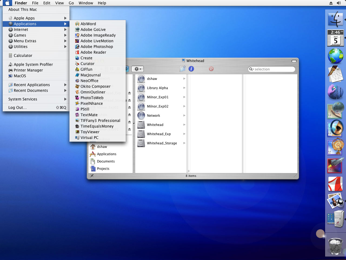This screenshot has width=346, height=260.
Task: Open Calculator from Apple menu
Action: 36,56
